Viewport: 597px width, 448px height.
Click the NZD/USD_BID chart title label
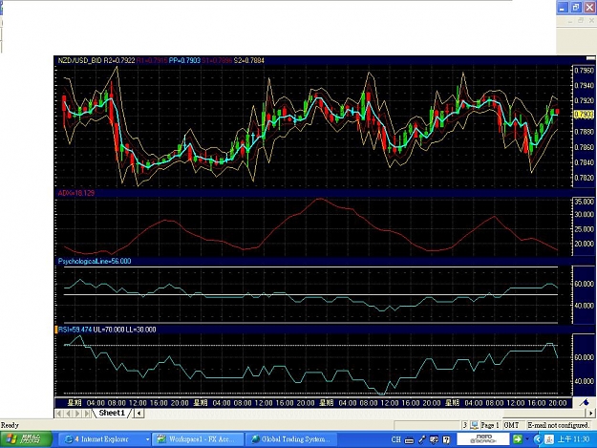click(x=79, y=60)
